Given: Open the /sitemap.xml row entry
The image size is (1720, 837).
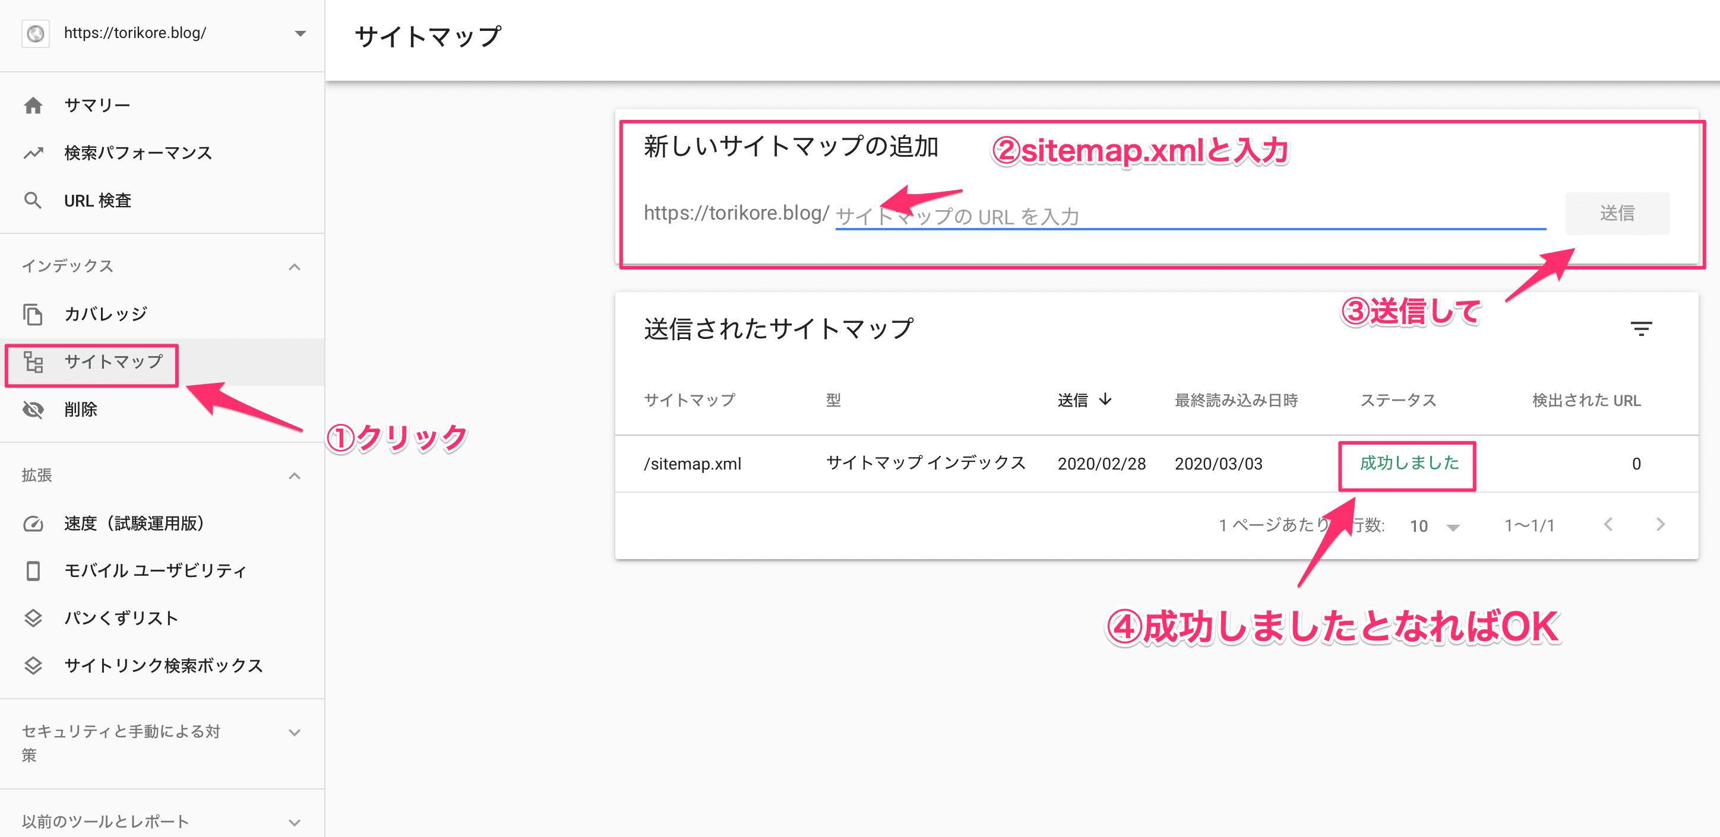Looking at the screenshot, I should point(693,464).
